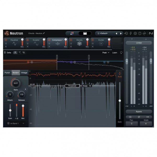Remove the Sculptor module with X
Image resolution: width=157 pixels, height=157 pixels.
click(27, 47)
